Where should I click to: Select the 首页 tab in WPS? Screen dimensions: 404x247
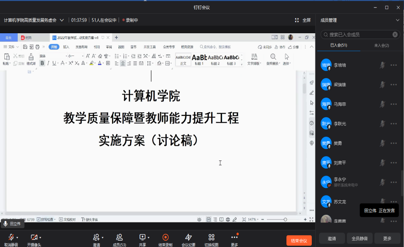9,38
